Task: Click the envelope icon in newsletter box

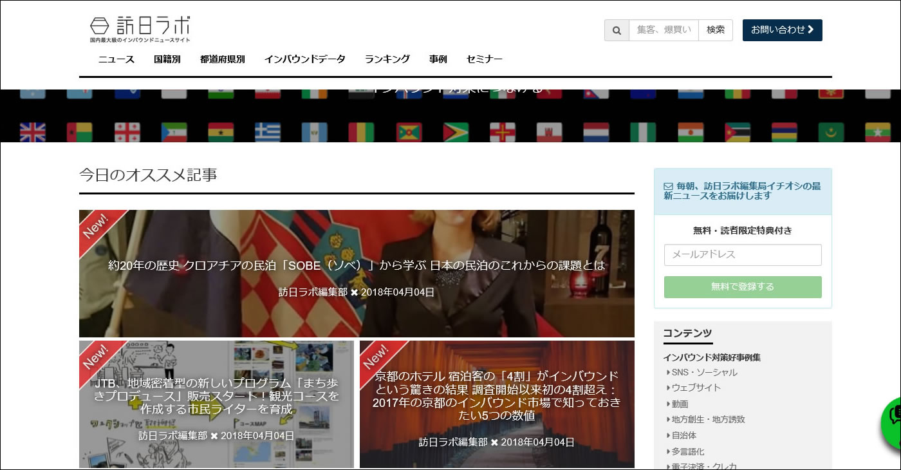Action: coord(668,186)
